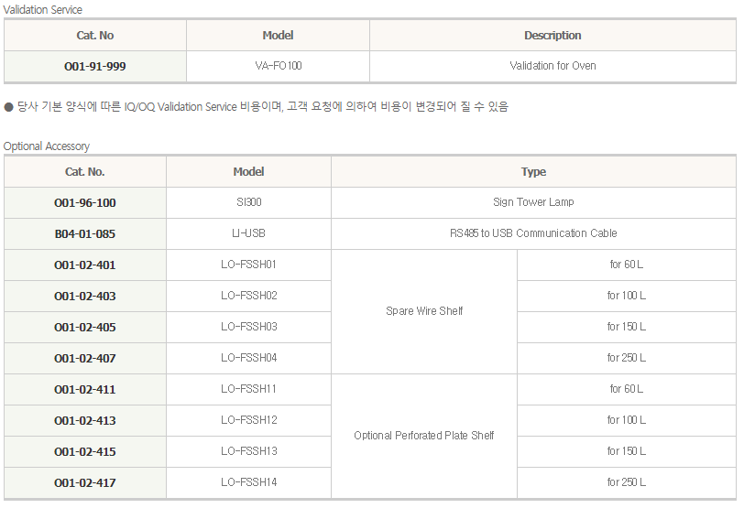The height and width of the screenshot is (508, 744).
Task: Click the Spare Wire Shelf cell
Action: (424, 311)
